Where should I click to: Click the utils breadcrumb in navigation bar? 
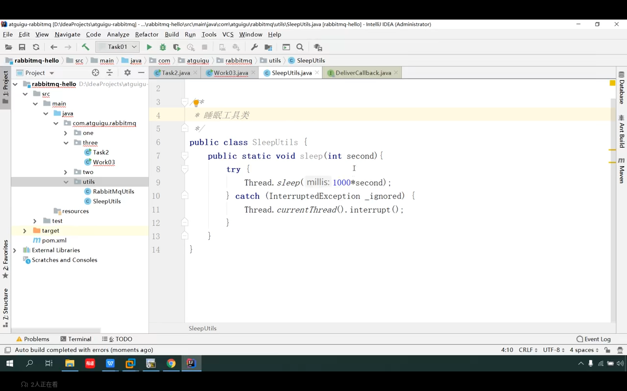point(271,61)
